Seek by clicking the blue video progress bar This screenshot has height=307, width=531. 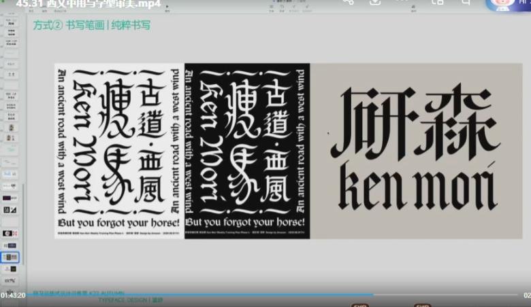coord(204,294)
